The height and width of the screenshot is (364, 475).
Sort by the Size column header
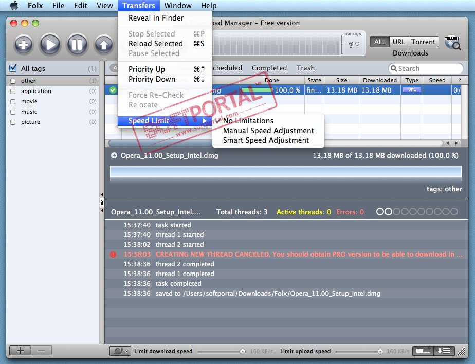click(341, 80)
